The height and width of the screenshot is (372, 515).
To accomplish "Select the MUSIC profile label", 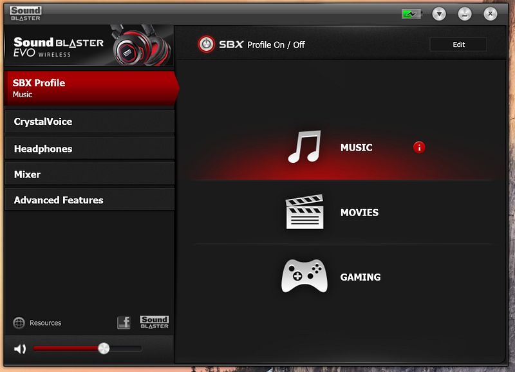I will [x=357, y=147].
